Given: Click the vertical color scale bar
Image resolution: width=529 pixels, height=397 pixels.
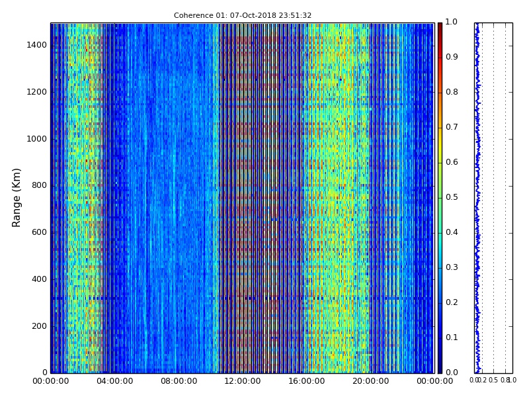Looking at the screenshot, I should pos(440,198).
